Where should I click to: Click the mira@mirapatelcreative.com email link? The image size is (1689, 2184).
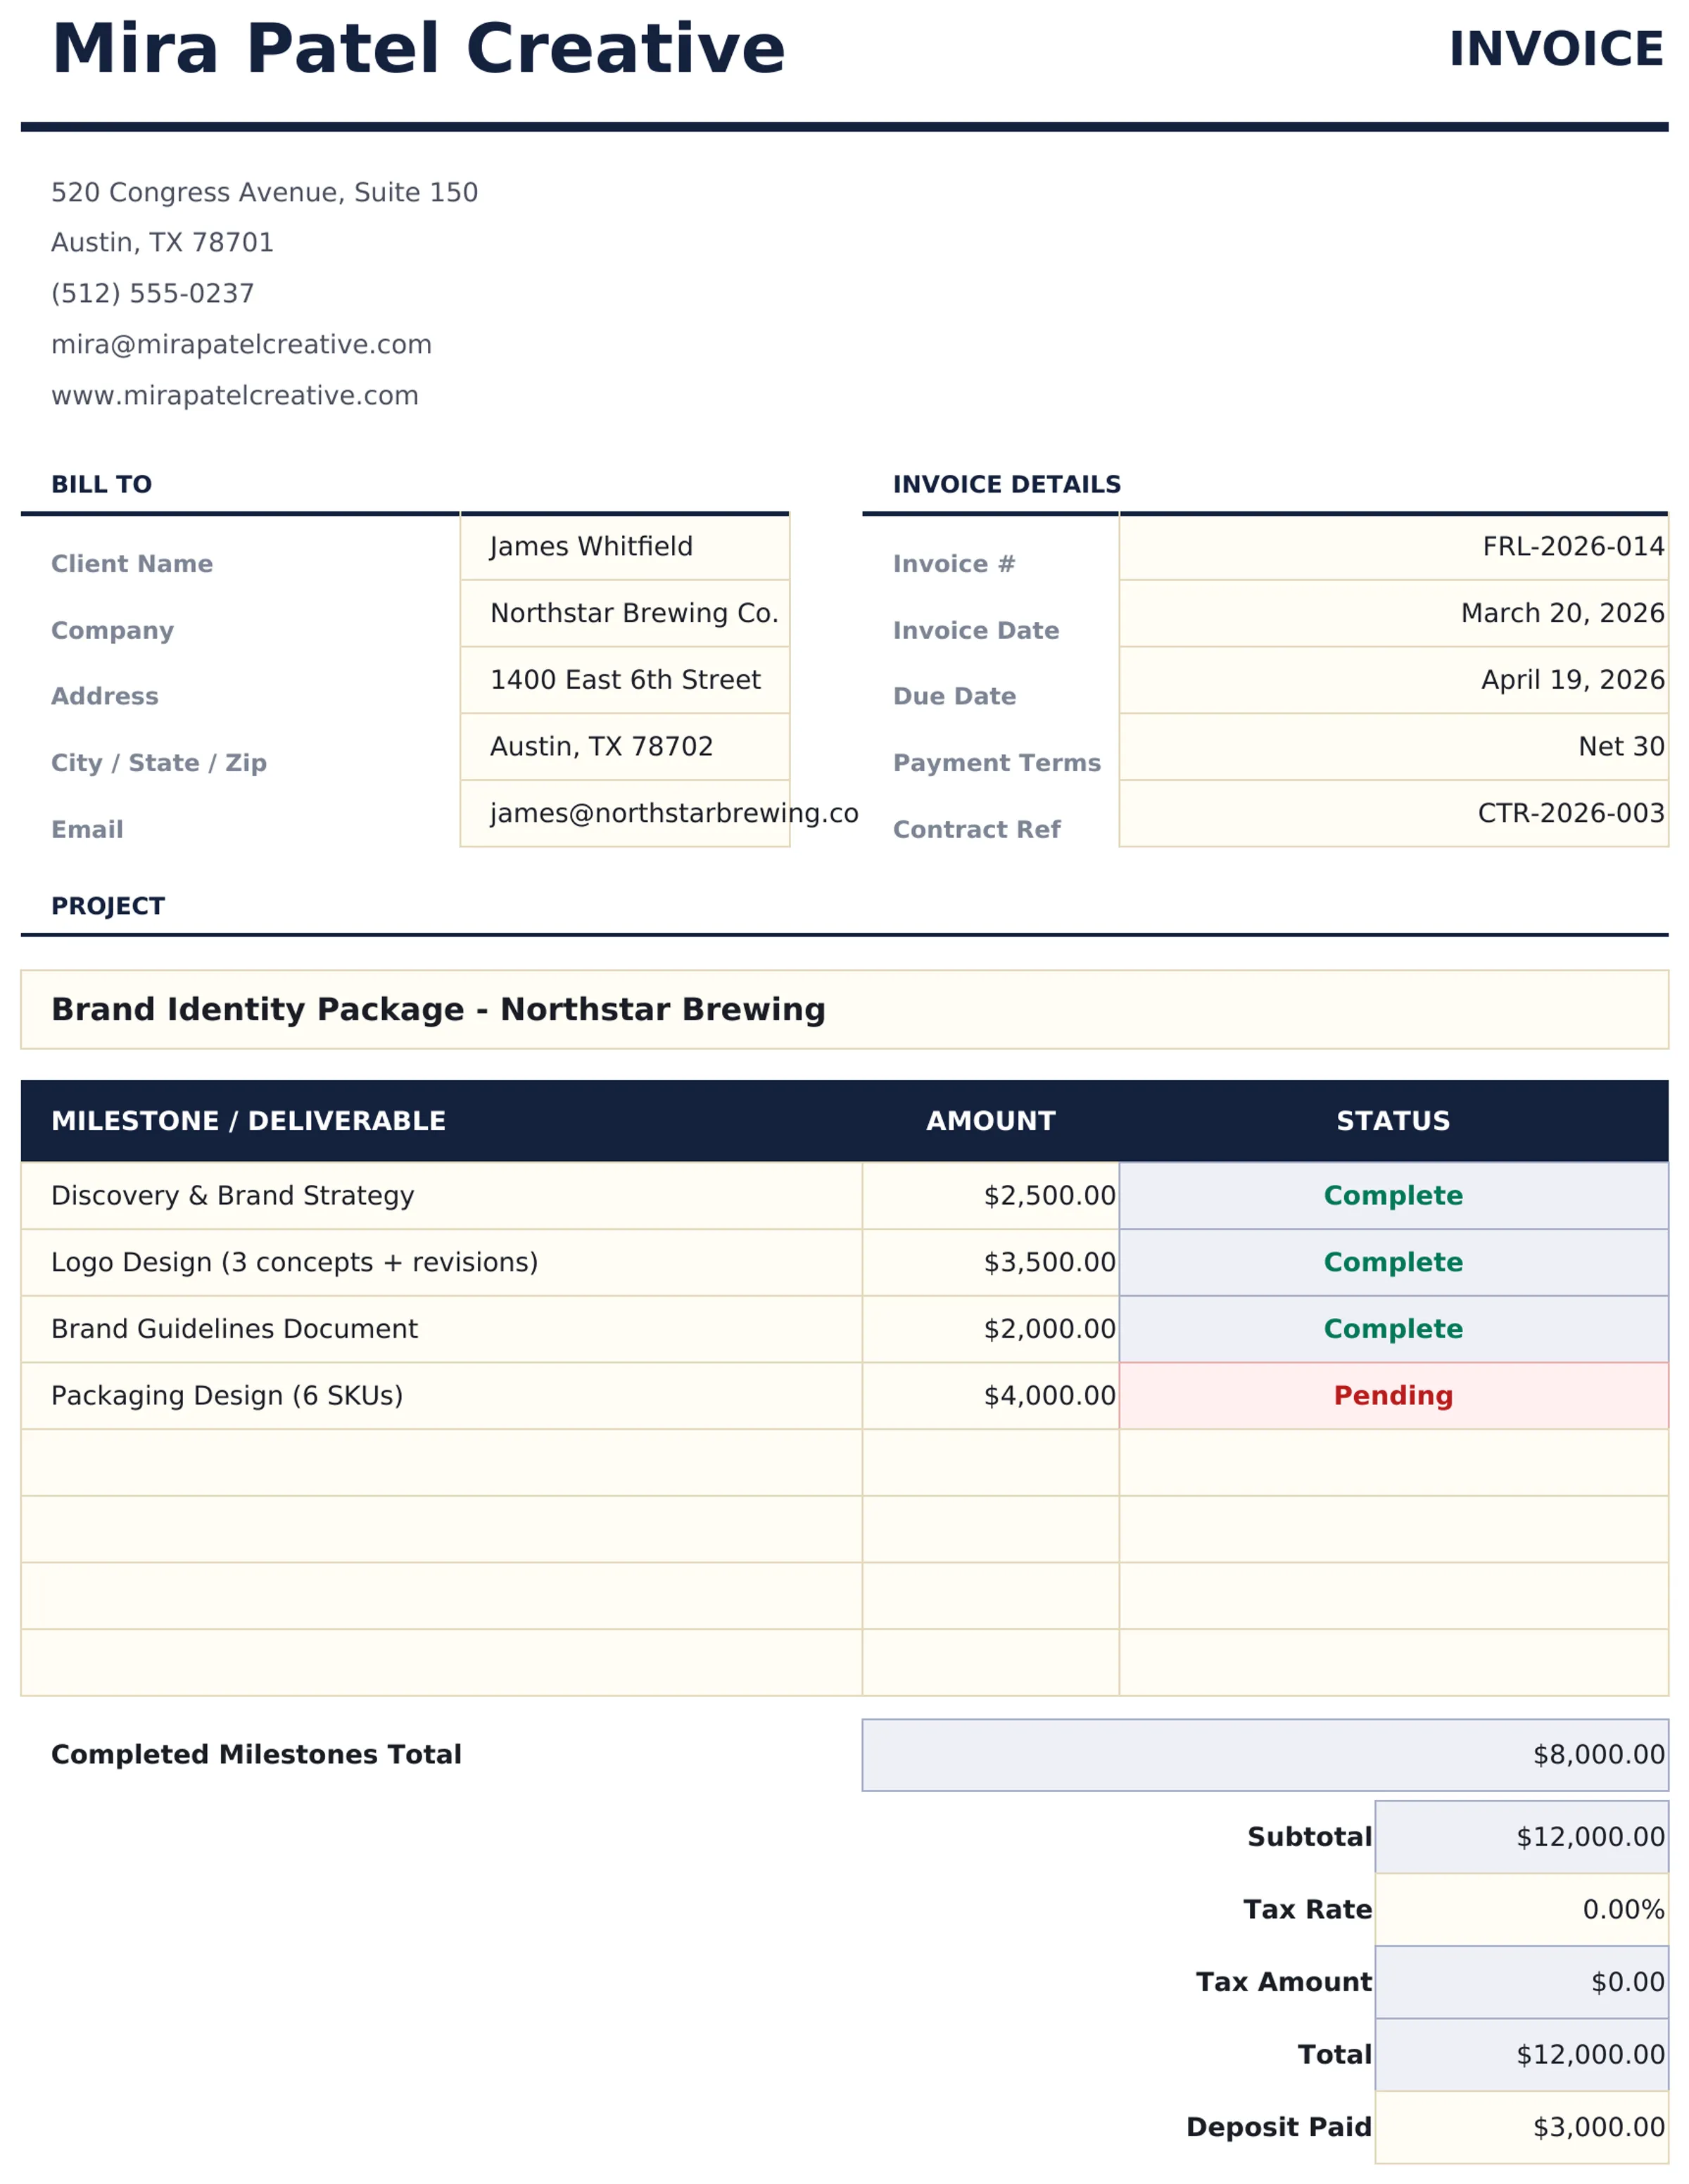(241, 343)
